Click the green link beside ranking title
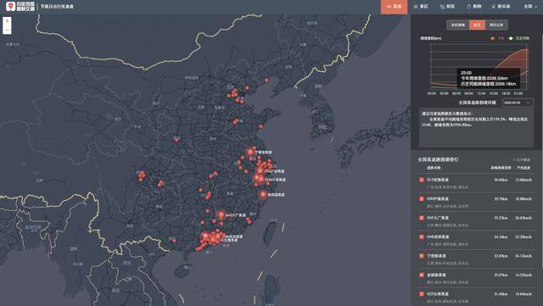Image resolution: width=543 pixels, height=306 pixels. coord(522,159)
